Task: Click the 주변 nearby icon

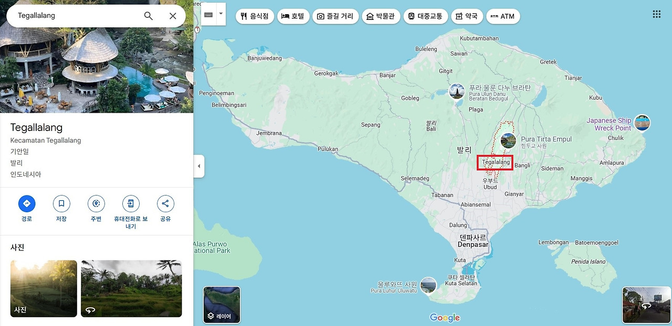Action: point(96,204)
